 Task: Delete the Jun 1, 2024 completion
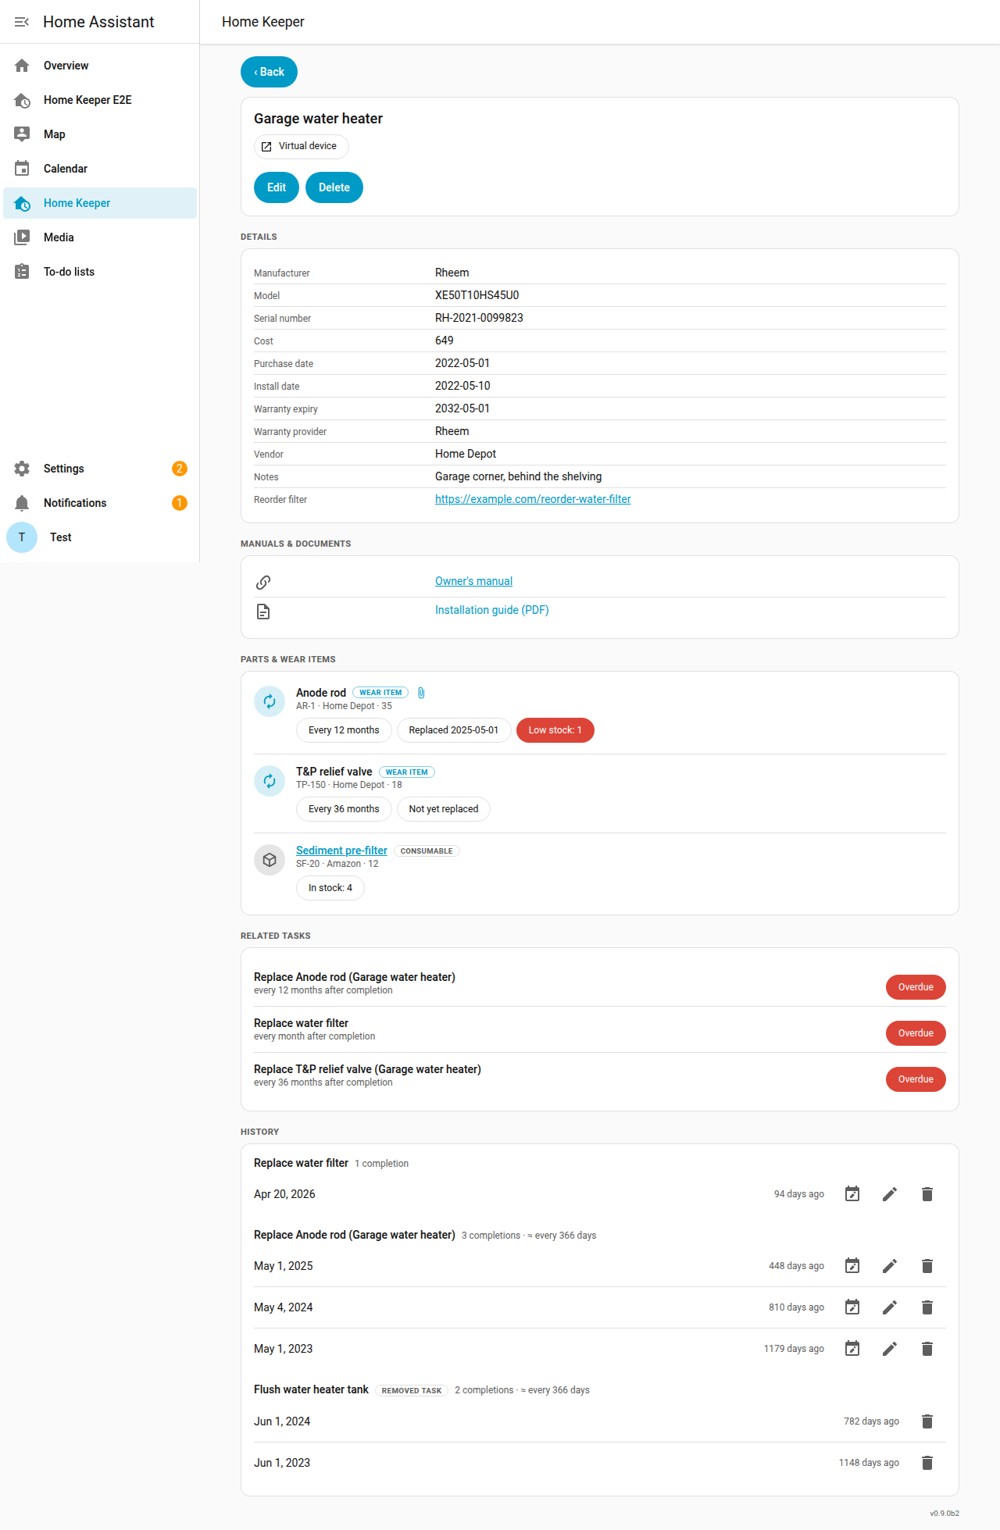(927, 1421)
